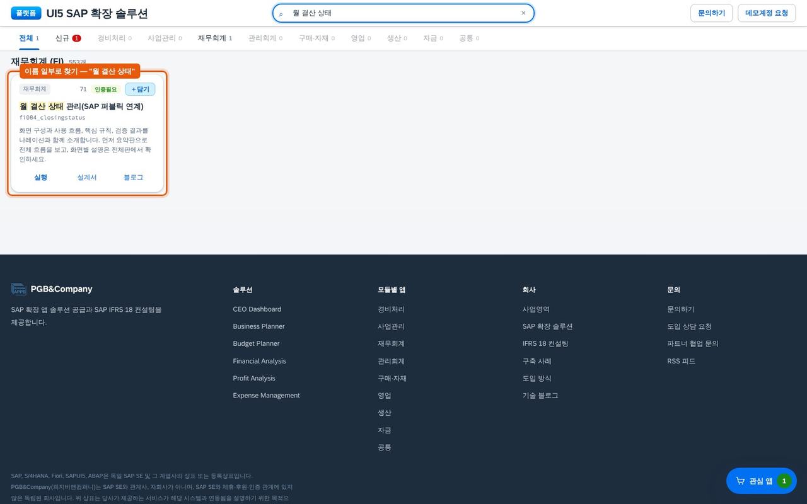Open 사업영역 footer link
The height and width of the screenshot is (504, 807).
[x=536, y=309]
